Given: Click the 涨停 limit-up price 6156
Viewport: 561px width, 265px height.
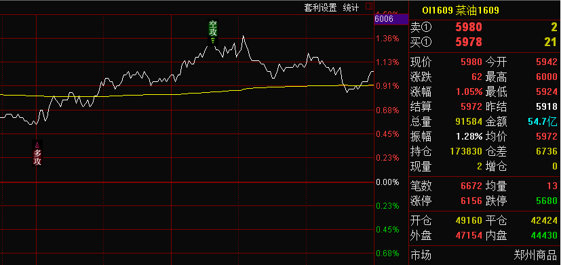Looking at the screenshot, I should [471, 201].
